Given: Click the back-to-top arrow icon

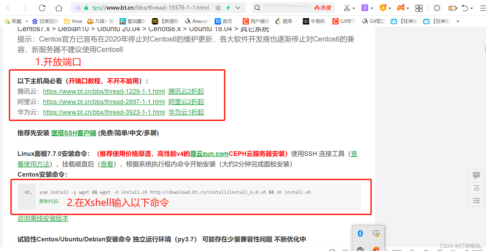Looking at the screenshot, I should (476, 188).
